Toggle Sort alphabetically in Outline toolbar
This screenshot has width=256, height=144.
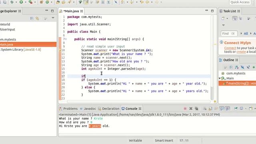point(237,67)
